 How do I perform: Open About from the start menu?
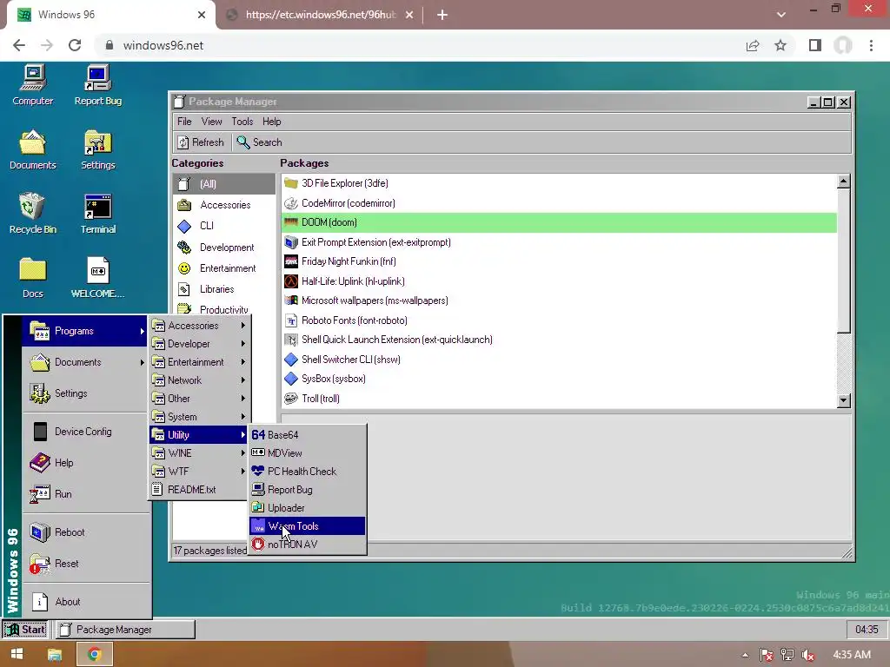pos(84,602)
